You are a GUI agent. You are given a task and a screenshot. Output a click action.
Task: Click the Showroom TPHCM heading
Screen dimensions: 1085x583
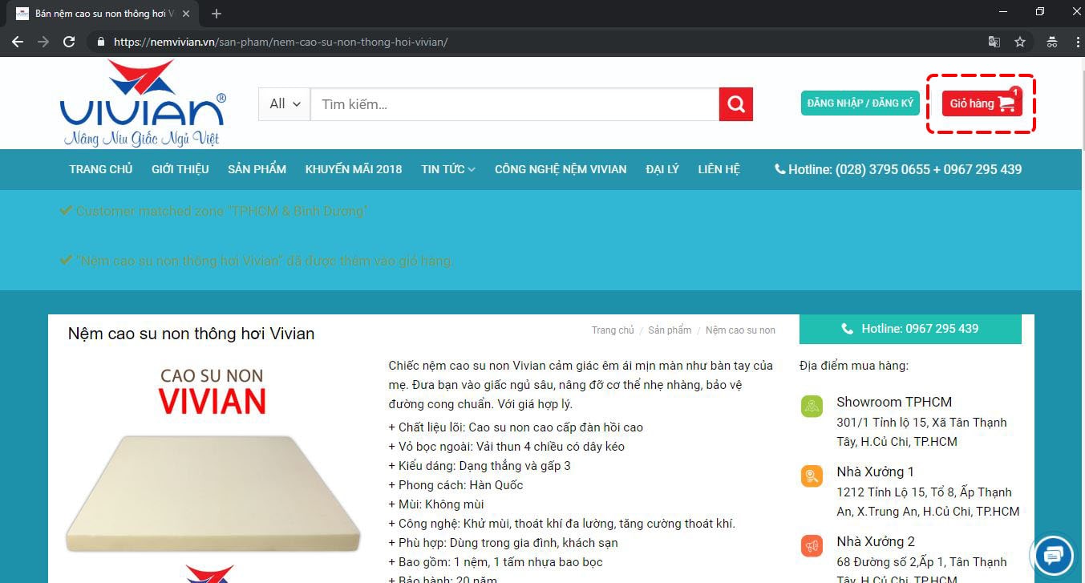pos(894,402)
